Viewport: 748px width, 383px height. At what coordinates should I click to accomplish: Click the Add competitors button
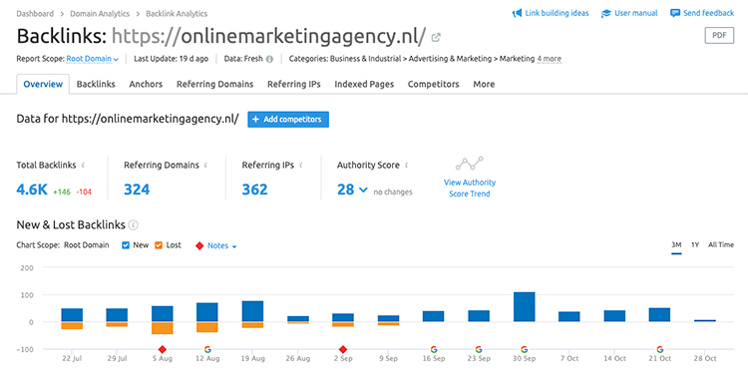pos(288,120)
